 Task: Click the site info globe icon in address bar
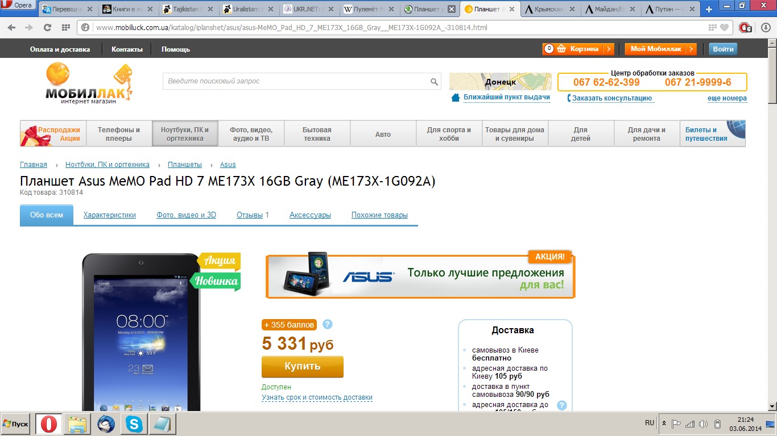(85, 27)
